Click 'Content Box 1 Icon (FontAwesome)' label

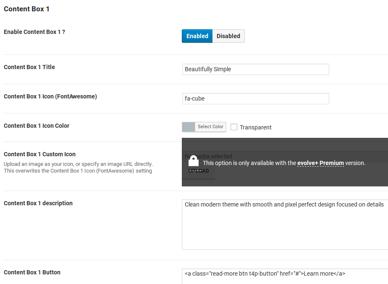[50, 96]
